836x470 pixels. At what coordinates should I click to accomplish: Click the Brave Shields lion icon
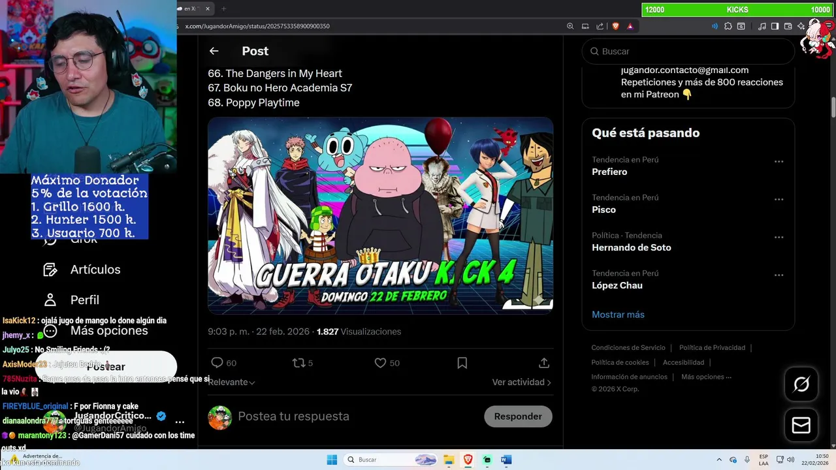[615, 26]
